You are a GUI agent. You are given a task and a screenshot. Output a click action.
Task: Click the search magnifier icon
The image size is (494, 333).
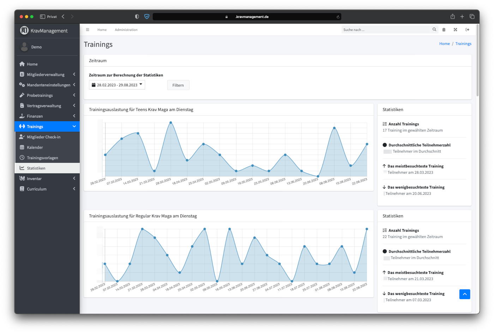(434, 30)
